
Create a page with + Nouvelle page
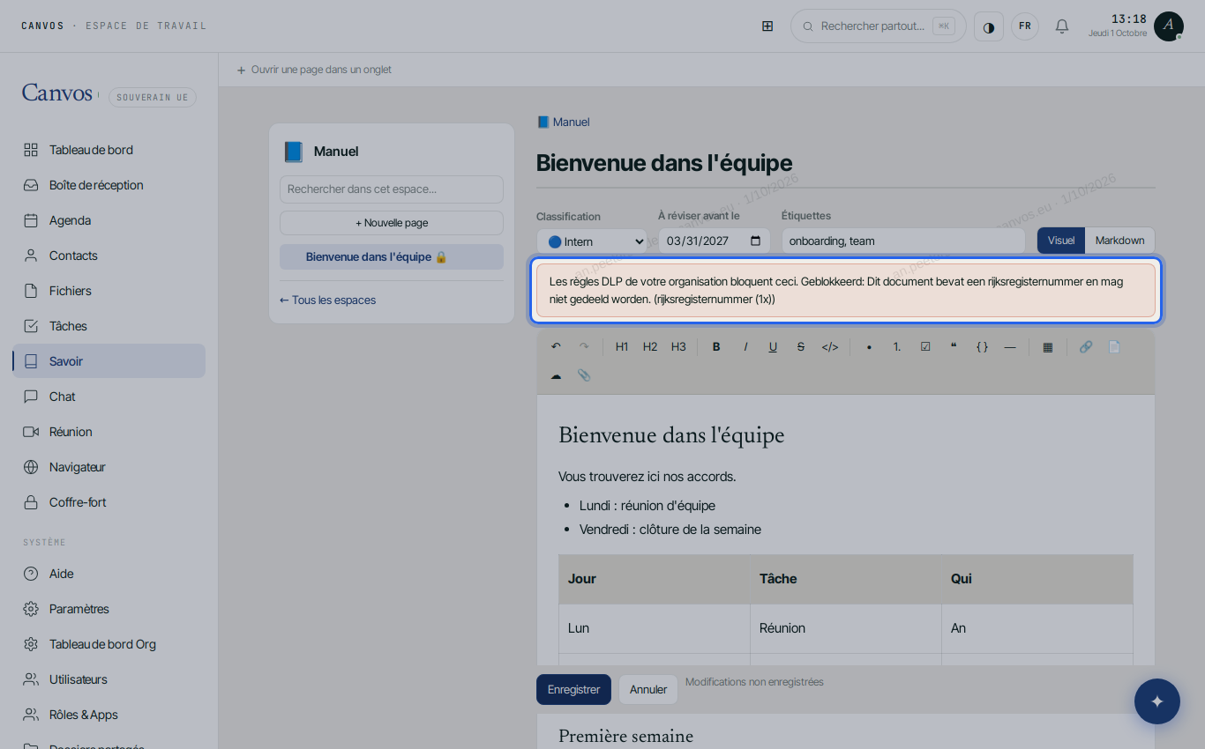coord(392,223)
